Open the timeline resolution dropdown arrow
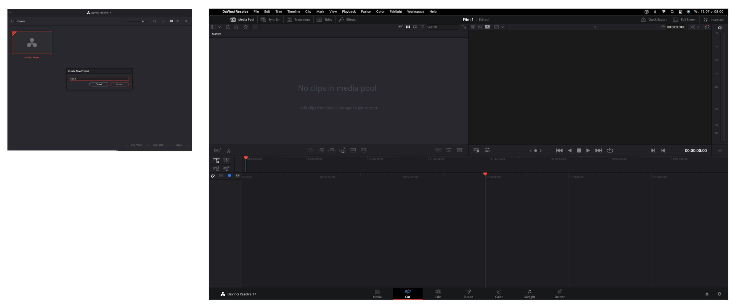This screenshot has height=308, width=732. tap(698, 27)
